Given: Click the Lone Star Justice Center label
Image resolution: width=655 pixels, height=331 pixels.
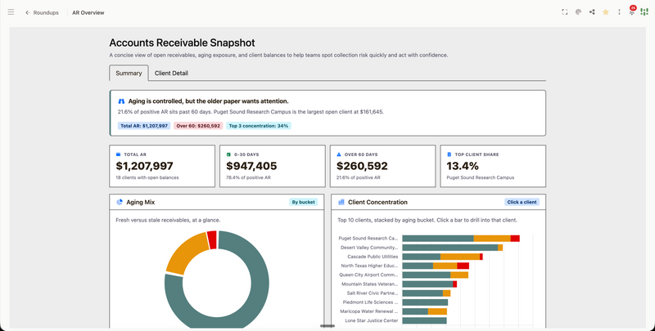Looking at the screenshot, I should pyautogui.click(x=372, y=320).
